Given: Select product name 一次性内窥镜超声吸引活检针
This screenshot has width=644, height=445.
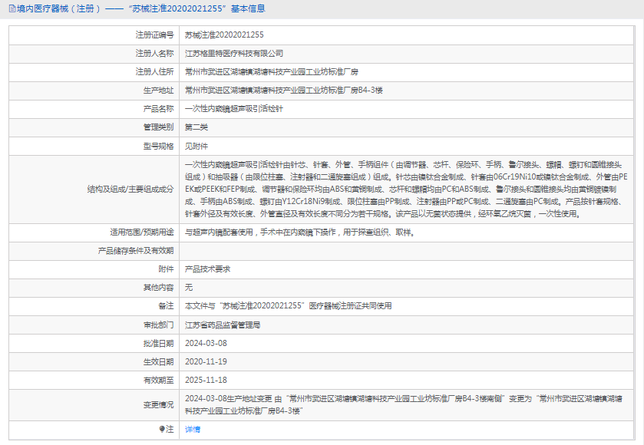Looking at the screenshot, I should [x=233, y=109].
